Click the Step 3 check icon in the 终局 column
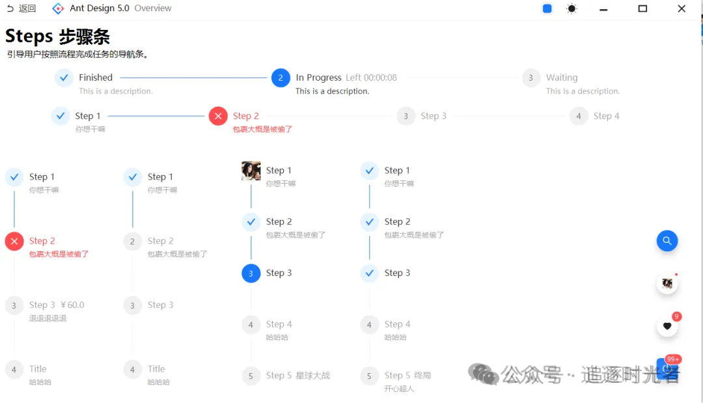The image size is (703, 403). 370,273
